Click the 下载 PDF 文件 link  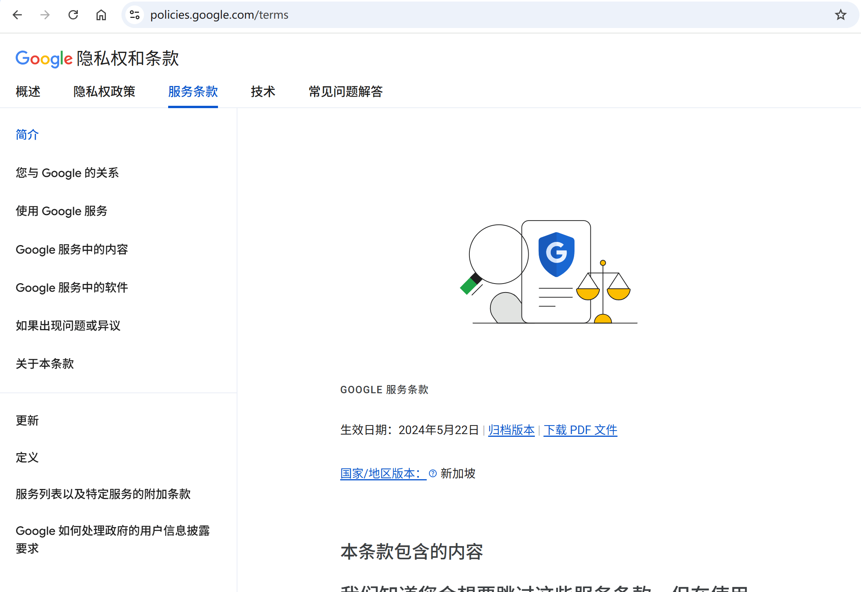click(580, 430)
